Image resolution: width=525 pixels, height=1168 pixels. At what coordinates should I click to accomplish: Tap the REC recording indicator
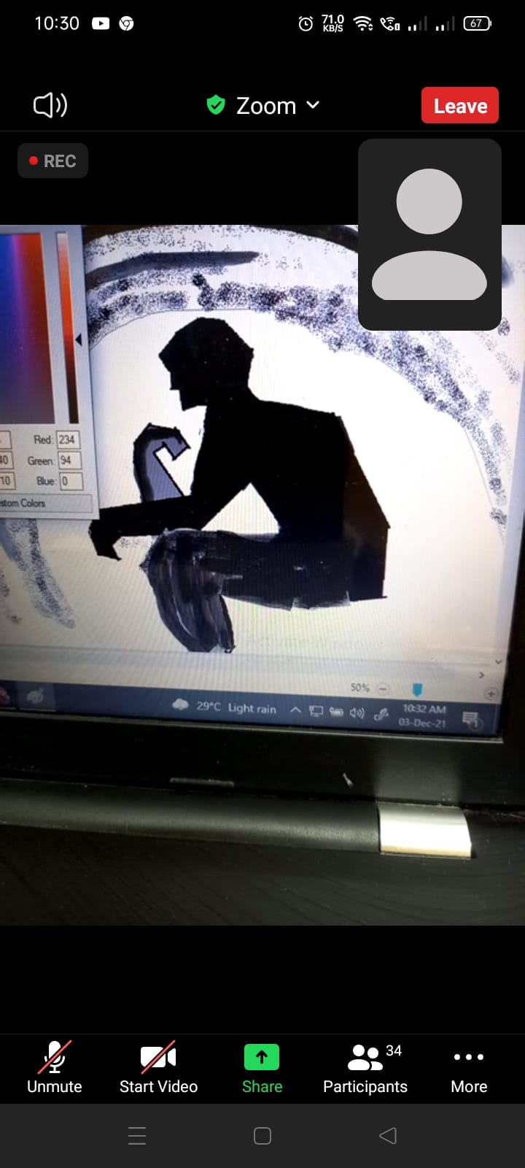pos(52,161)
